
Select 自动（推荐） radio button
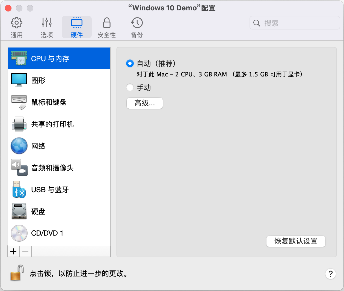pyautogui.click(x=130, y=64)
